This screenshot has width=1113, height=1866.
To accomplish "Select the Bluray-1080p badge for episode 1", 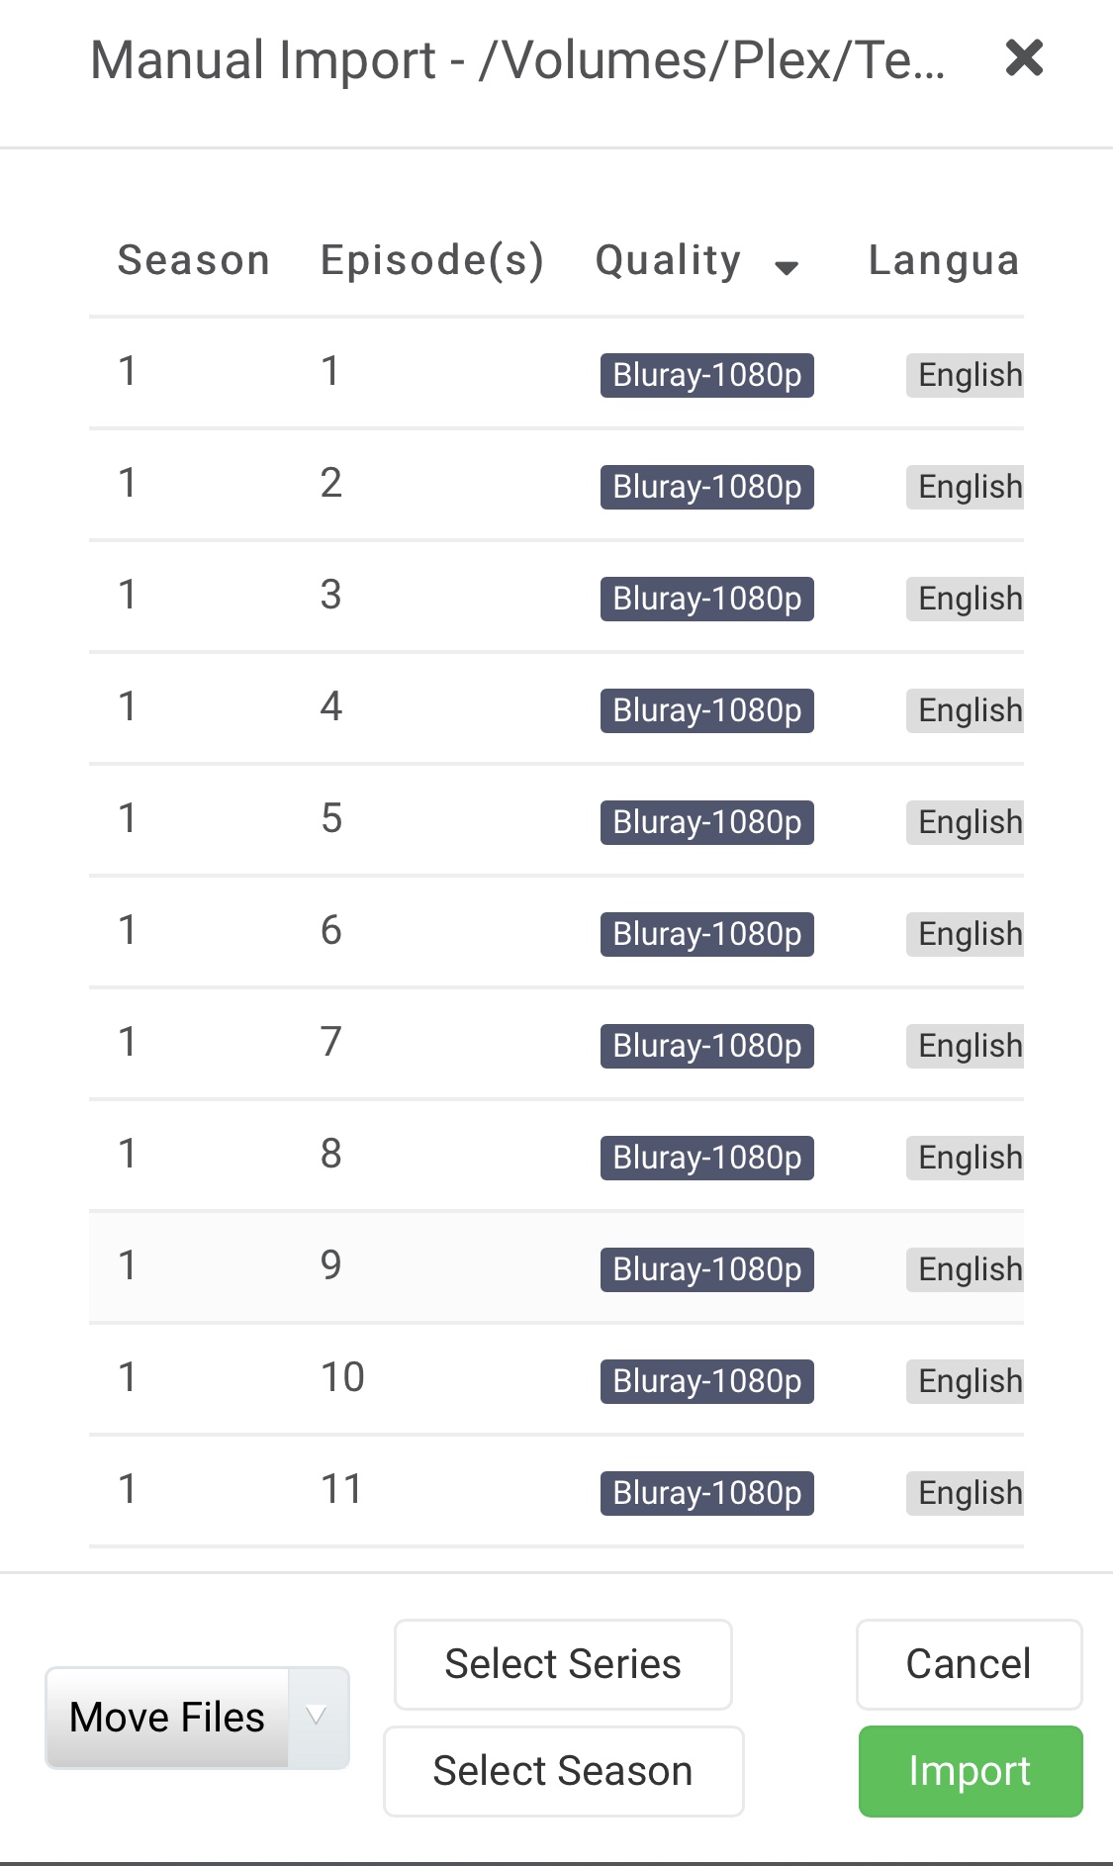I will click(706, 375).
